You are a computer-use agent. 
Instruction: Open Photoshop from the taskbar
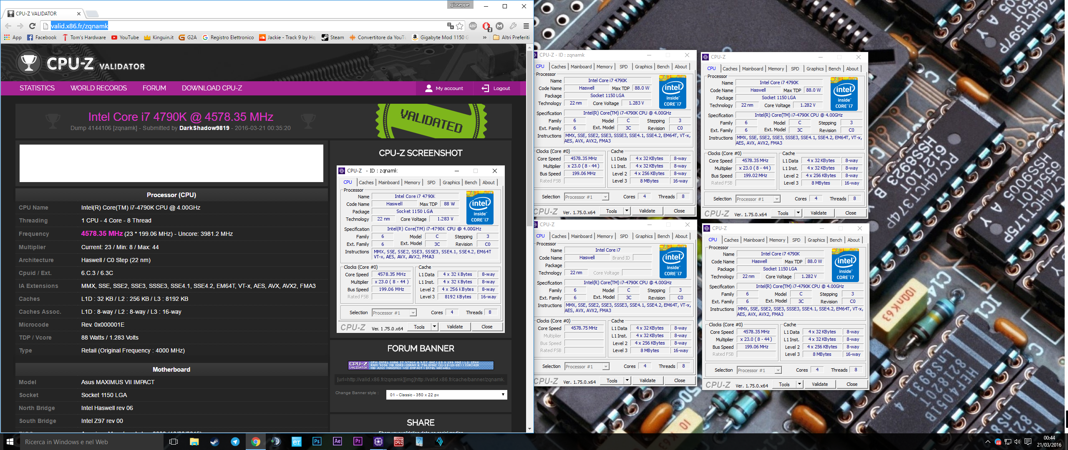(x=317, y=442)
